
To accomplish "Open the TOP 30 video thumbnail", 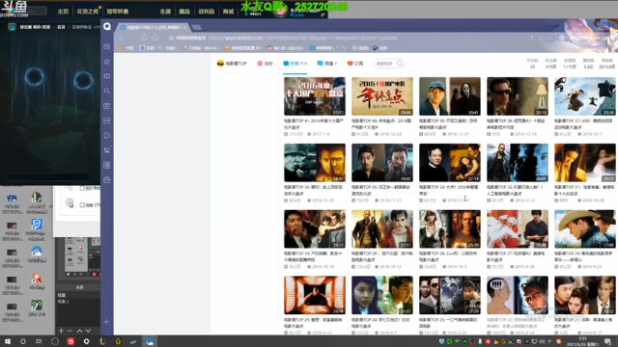I will click(315, 228).
